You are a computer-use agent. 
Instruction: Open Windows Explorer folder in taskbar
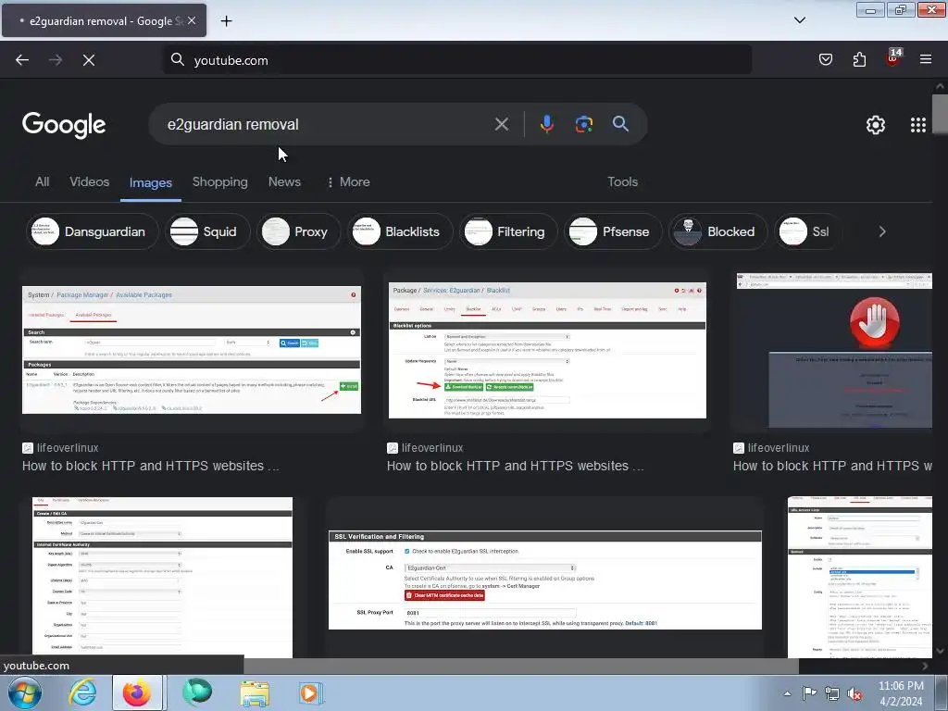(x=255, y=693)
